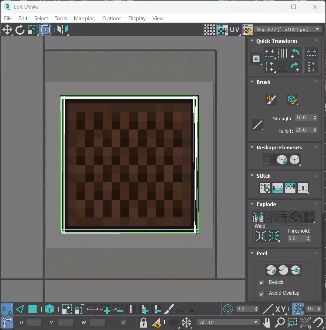Select the Relax brush icon

coord(292,100)
